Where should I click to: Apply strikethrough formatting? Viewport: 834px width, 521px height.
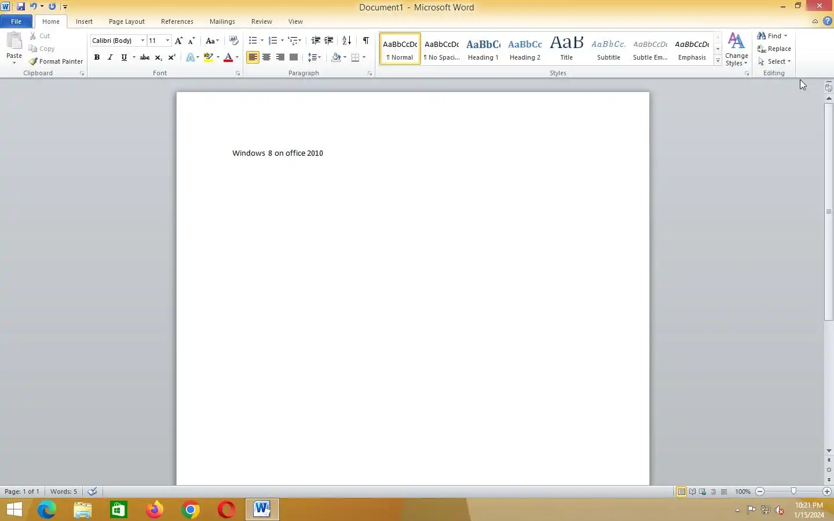coord(145,57)
